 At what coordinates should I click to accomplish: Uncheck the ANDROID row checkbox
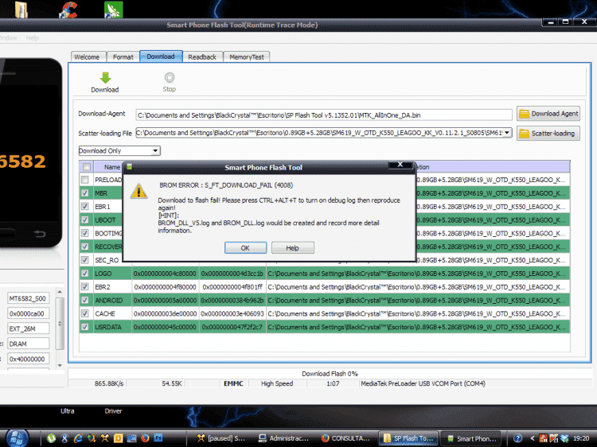[x=85, y=300]
